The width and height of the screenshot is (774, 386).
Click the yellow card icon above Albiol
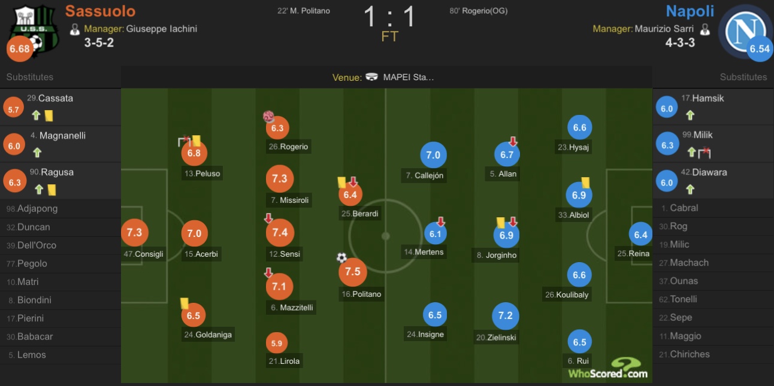point(586,183)
